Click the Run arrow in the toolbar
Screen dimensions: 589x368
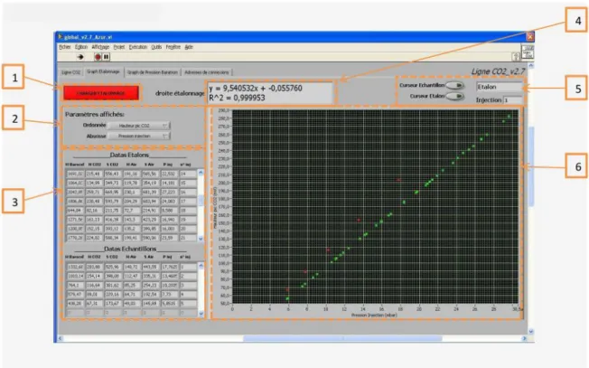80,57
